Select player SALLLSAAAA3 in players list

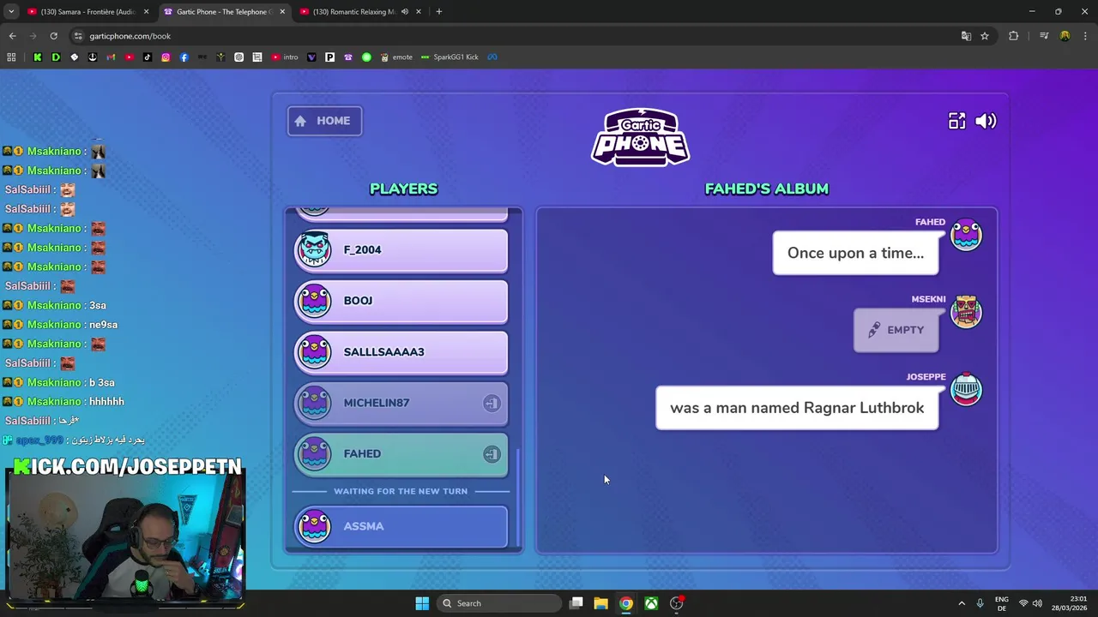coord(401,352)
